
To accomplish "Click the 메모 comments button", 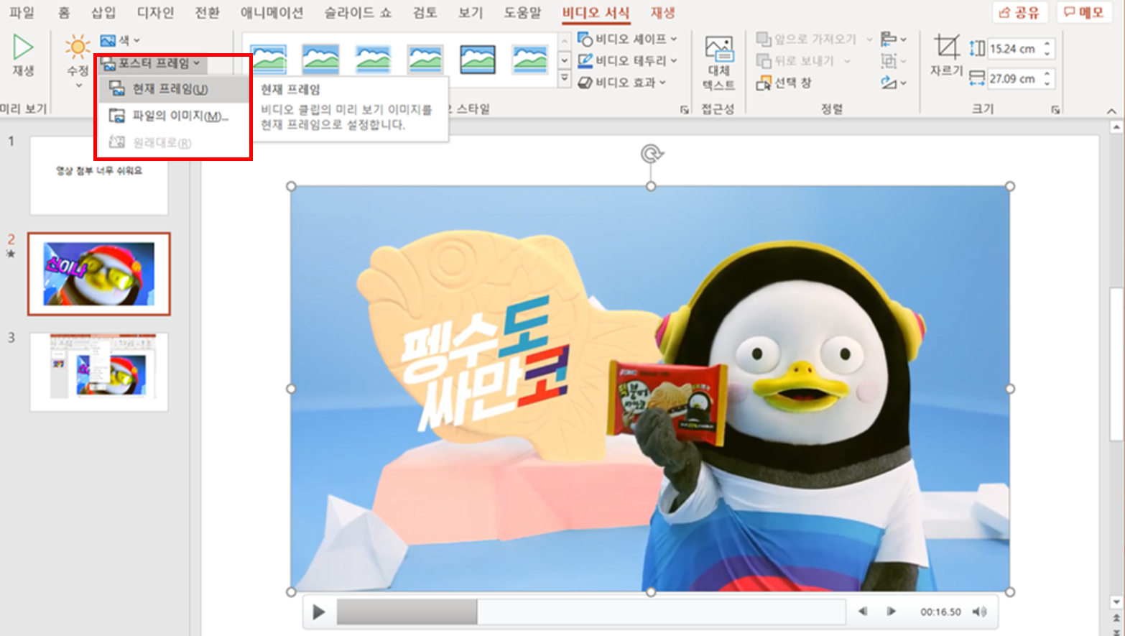I will 1083,12.
